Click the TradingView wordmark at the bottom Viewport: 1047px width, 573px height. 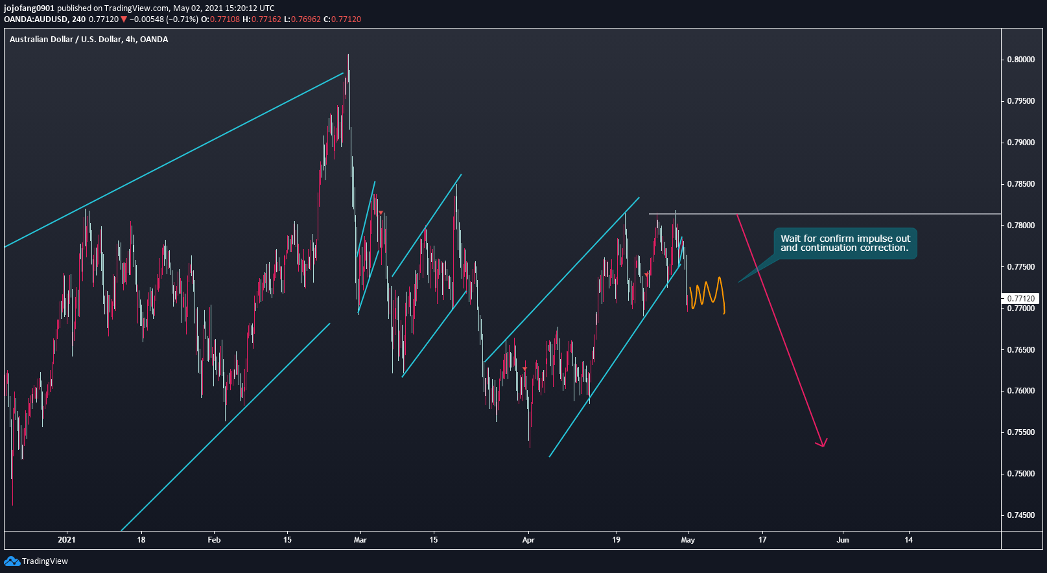pos(45,561)
